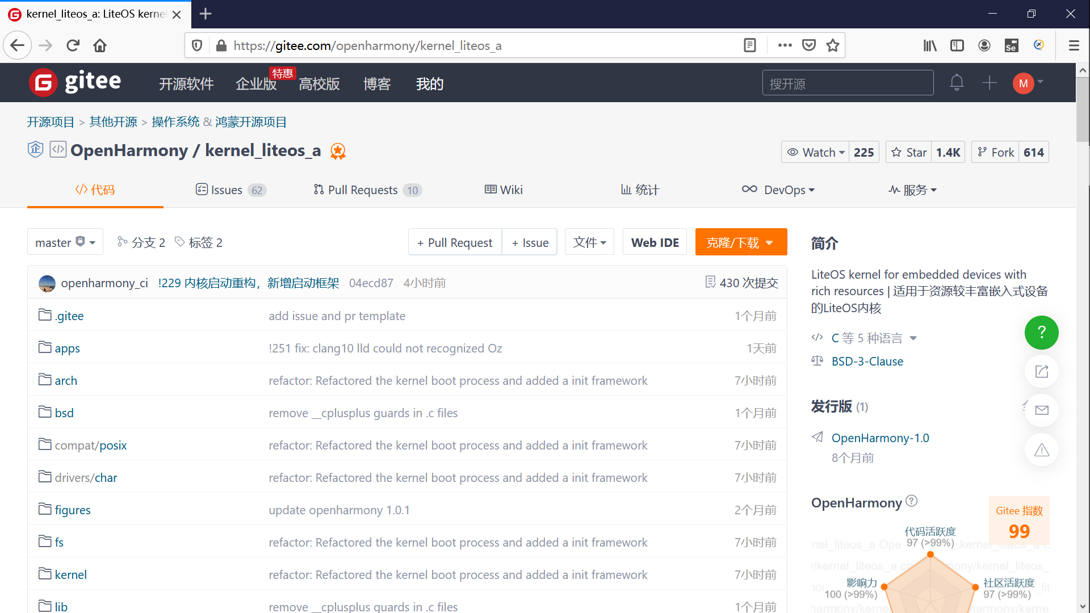Click the site security lock icon
Screen dimensions: 1090x613
click(221, 45)
